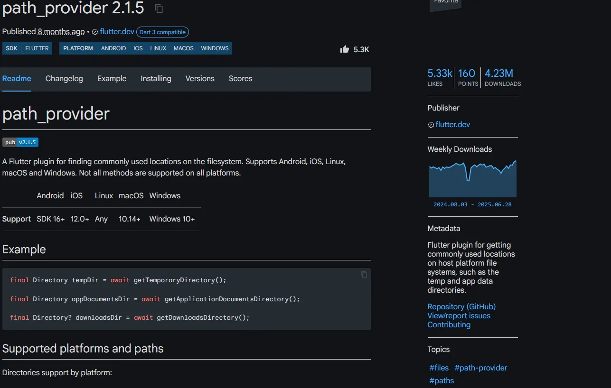The height and width of the screenshot is (388, 611).
Task: Switch to the Changelog tab
Action: [64, 79]
